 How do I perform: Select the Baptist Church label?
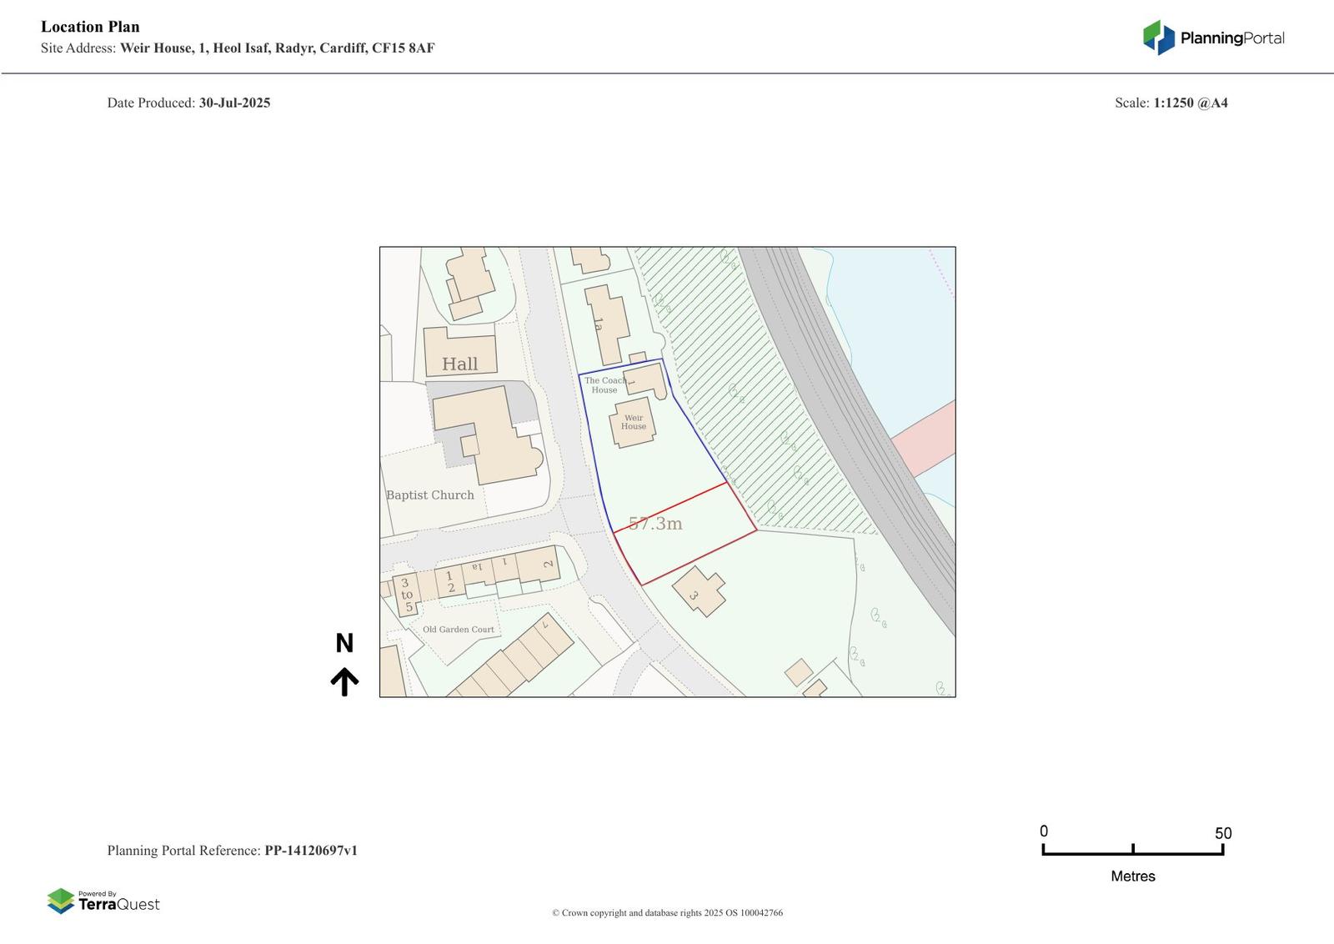[429, 495]
